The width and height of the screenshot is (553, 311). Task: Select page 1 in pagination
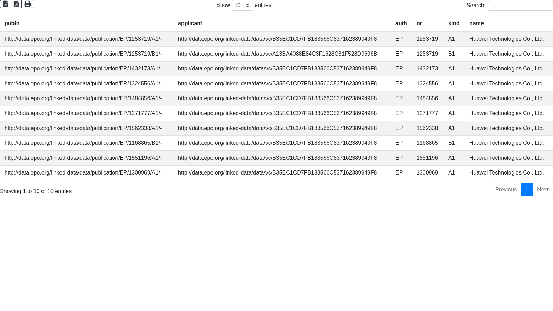tap(527, 190)
